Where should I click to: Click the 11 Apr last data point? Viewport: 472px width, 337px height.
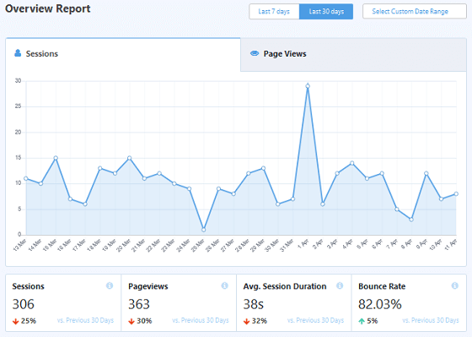[456, 194]
